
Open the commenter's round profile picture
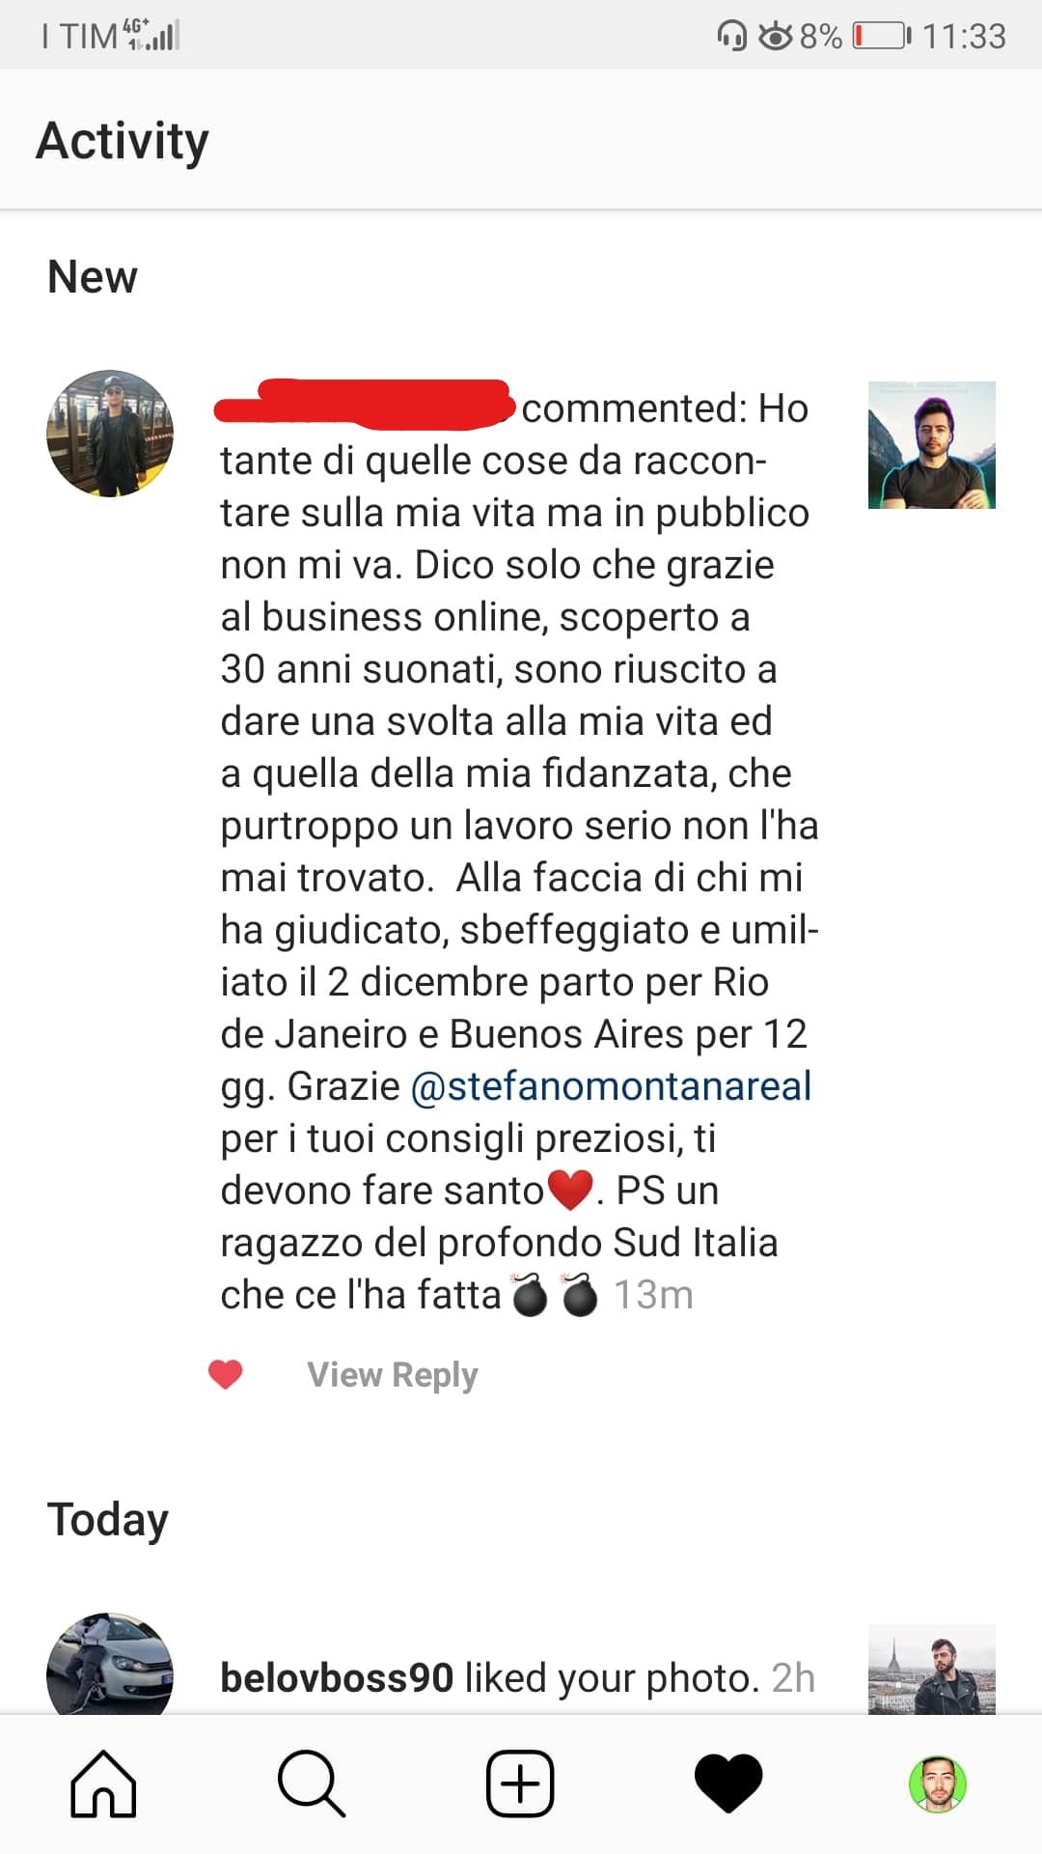pyautogui.click(x=110, y=434)
